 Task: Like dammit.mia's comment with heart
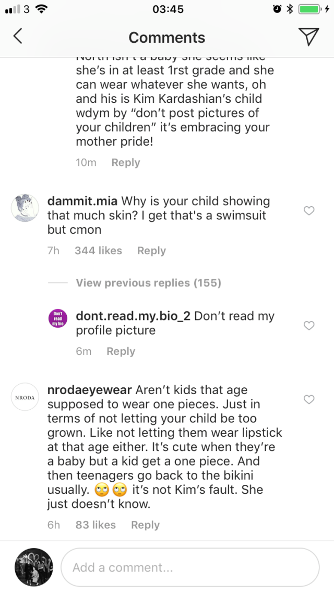click(309, 210)
